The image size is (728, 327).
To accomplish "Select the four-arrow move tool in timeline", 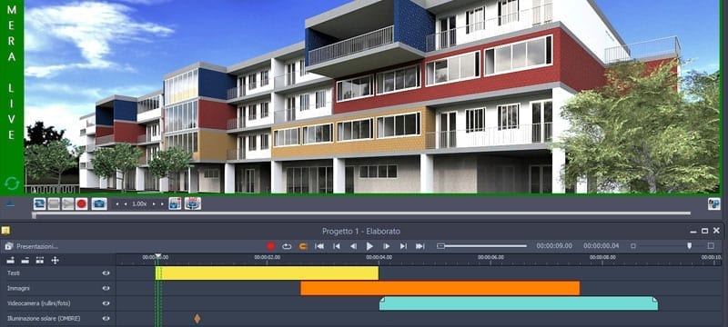I will (x=55, y=261).
